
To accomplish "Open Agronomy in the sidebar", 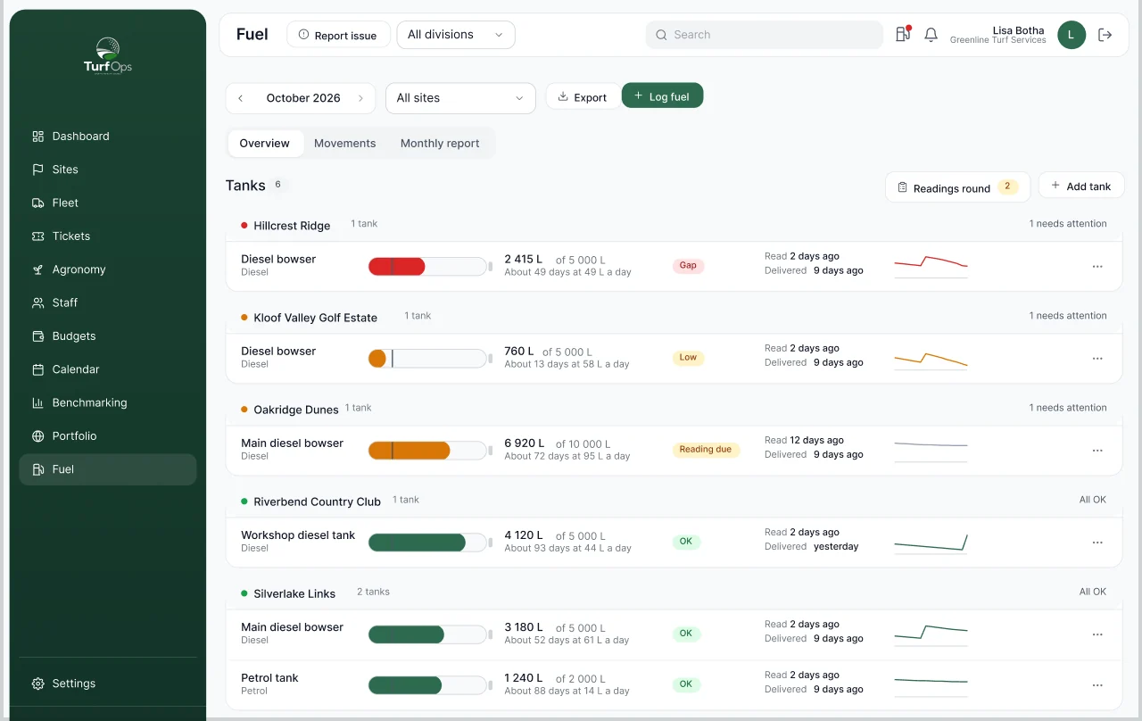I will coord(108,269).
